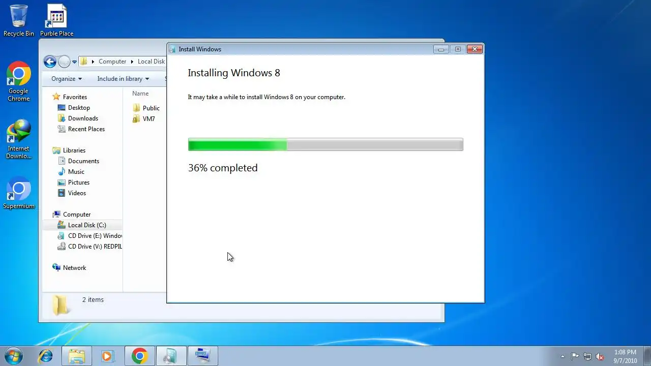Open network tray icon

[587, 356]
